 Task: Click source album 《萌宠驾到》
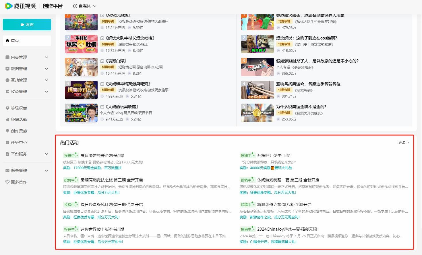point(304,90)
